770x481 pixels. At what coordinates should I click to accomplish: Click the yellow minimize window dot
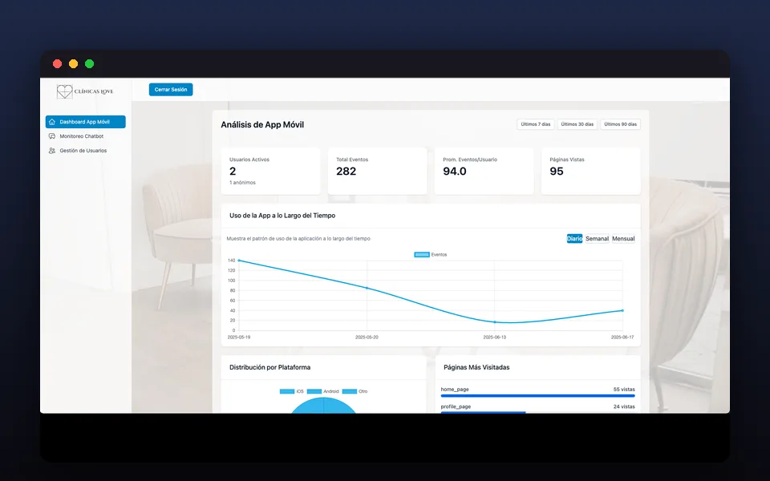73,64
